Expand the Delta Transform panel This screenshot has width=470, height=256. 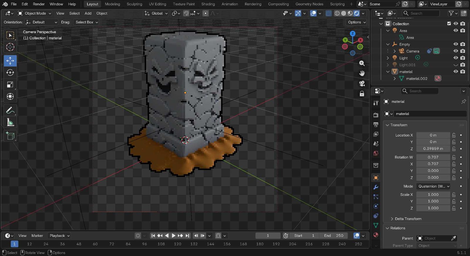coord(408,219)
